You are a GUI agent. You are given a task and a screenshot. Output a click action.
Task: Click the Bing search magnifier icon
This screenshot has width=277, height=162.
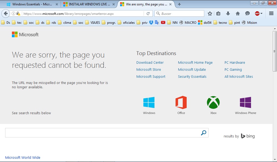point(203,133)
